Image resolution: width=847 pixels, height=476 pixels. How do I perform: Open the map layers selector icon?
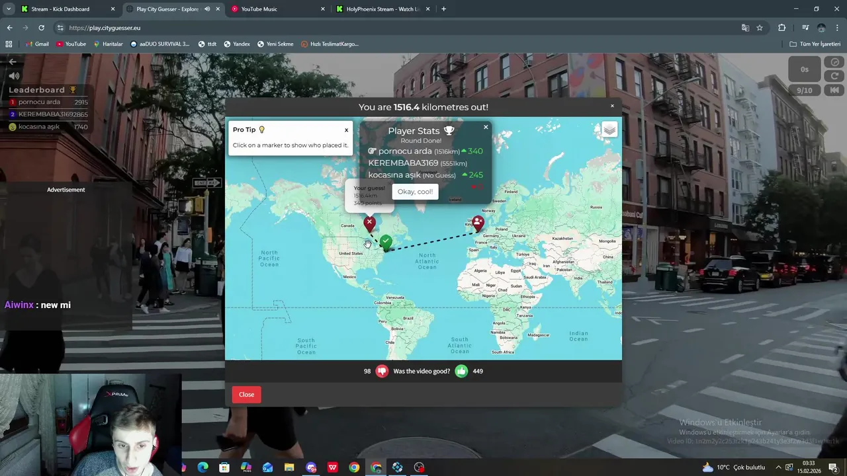[609, 130]
